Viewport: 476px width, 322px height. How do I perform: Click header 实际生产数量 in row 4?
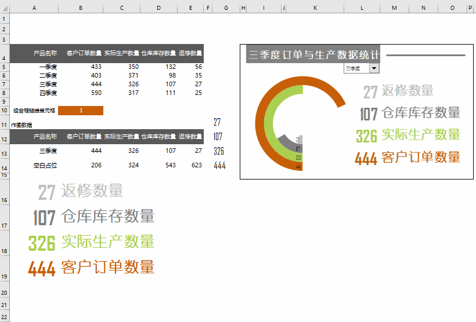click(122, 53)
